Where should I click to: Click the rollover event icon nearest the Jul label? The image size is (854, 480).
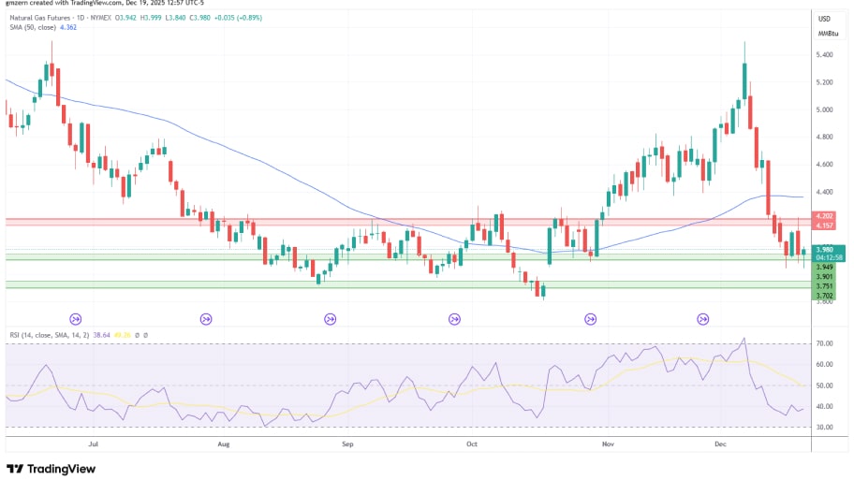coord(75,319)
